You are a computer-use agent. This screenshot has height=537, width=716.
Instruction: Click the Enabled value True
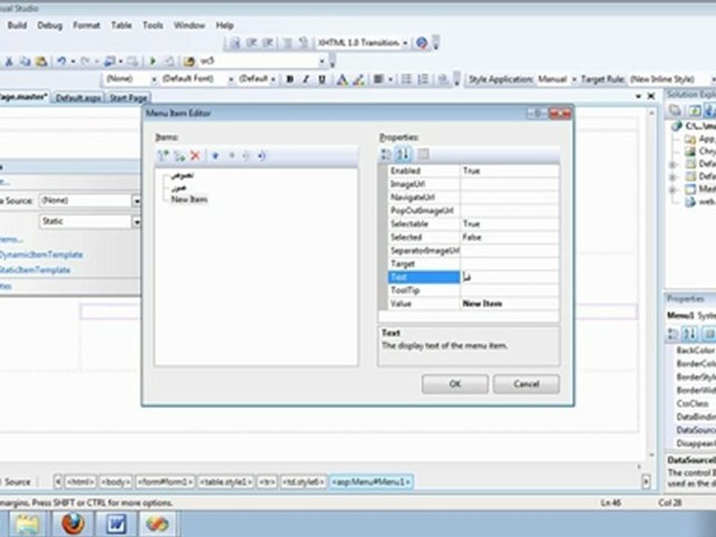tap(509, 172)
